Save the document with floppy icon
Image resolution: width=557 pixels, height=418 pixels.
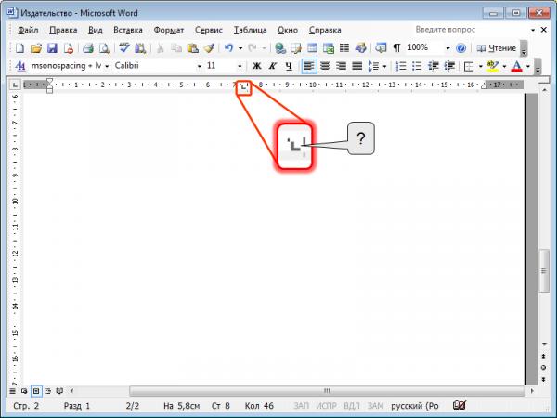click(52, 48)
